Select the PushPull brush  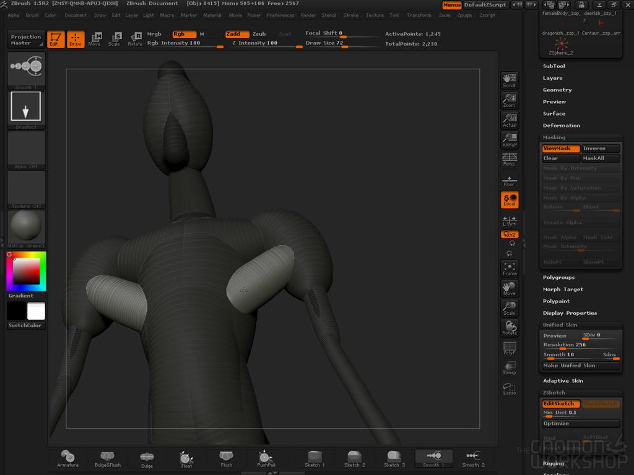click(266, 459)
